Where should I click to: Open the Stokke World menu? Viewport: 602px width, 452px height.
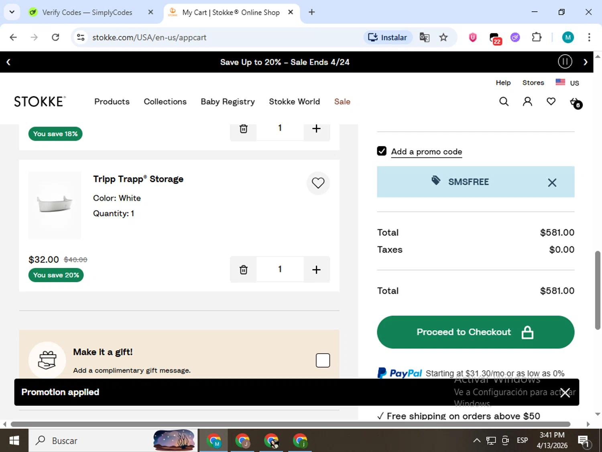click(x=295, y=102)
